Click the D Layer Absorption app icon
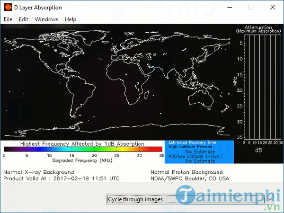Screen dimensions: 284x213 (x=8, y=8)
